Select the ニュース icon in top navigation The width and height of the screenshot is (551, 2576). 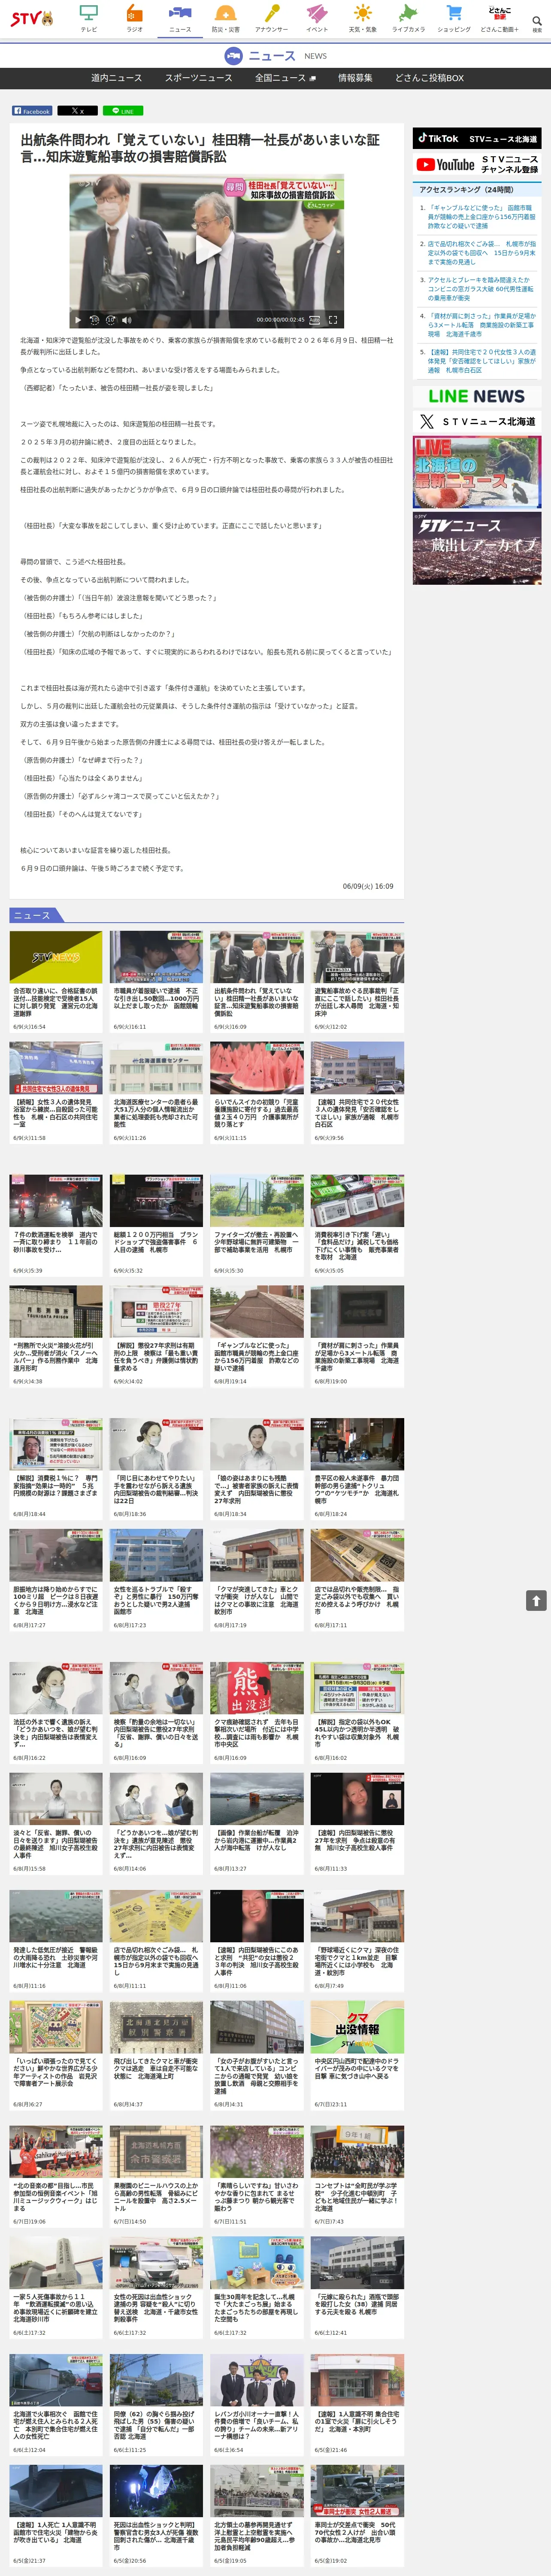point(180,18)
